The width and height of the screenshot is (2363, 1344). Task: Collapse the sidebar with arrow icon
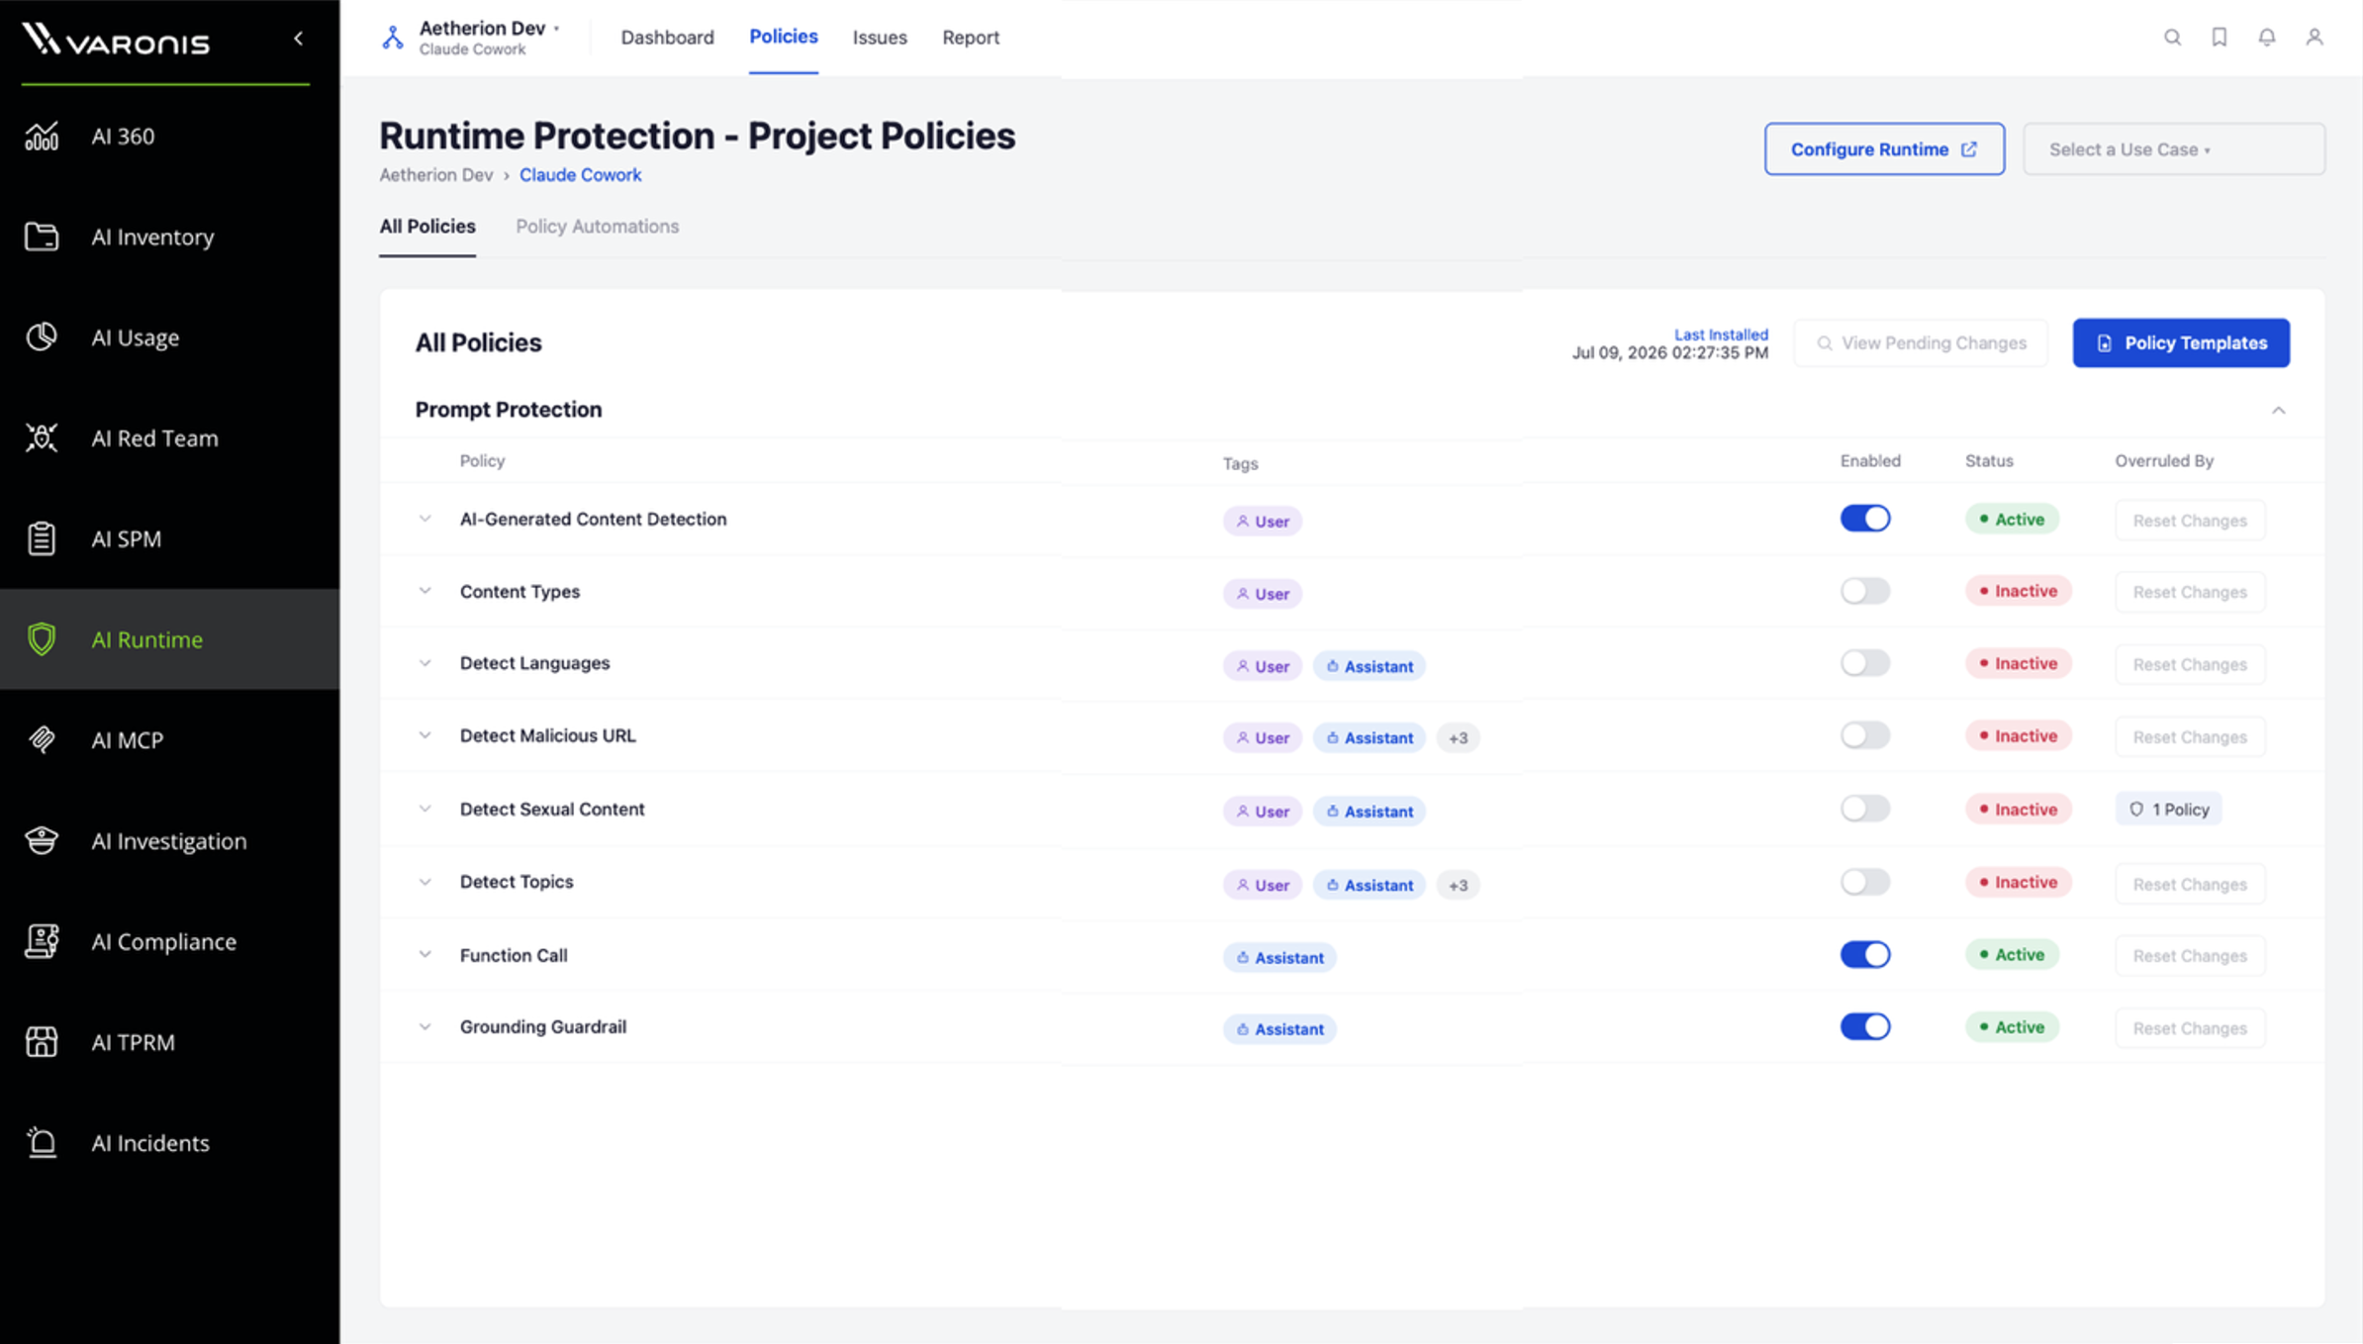[298, 39]
